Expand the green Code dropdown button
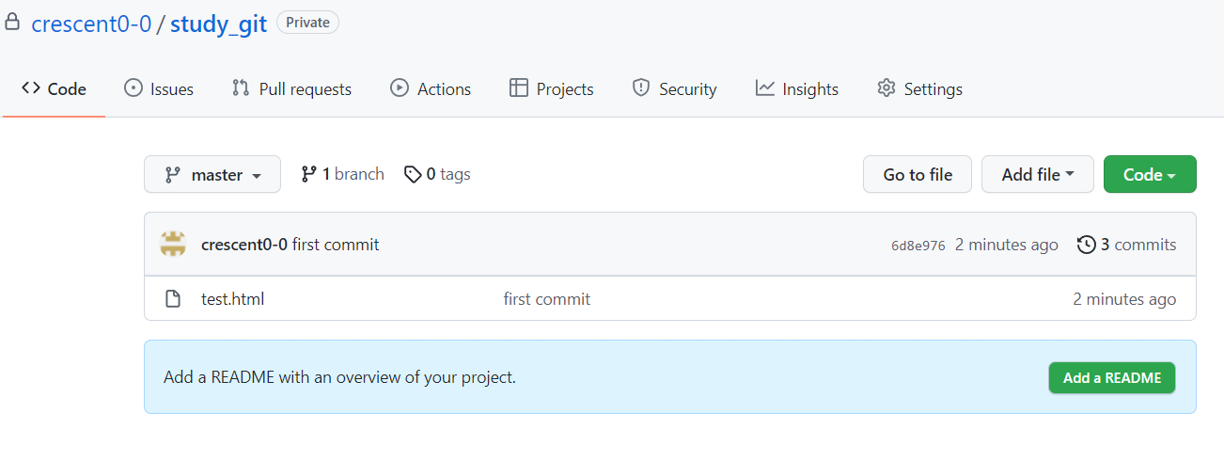1224x461 pixels. coord(1150,174)
